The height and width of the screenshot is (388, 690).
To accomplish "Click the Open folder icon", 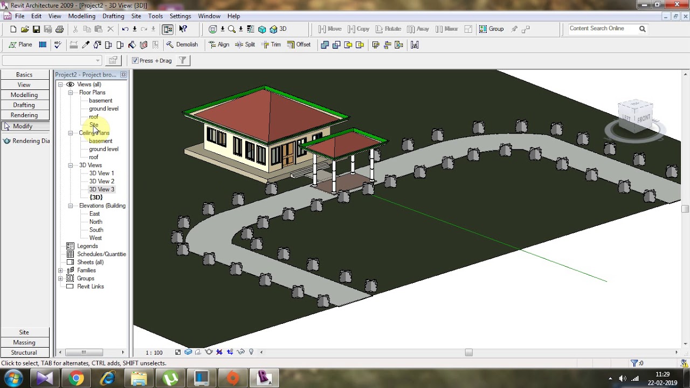I will (x=25, y=29).
